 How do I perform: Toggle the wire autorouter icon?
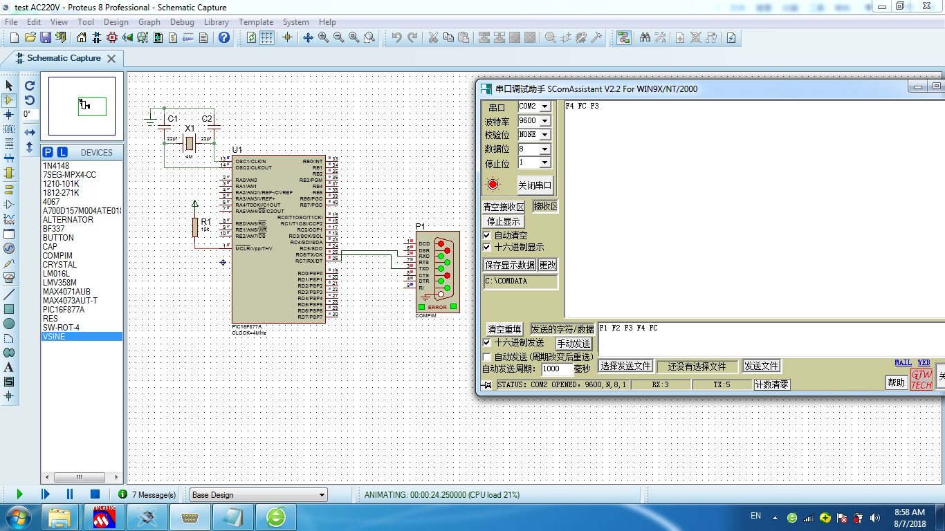tap(624, 37)
